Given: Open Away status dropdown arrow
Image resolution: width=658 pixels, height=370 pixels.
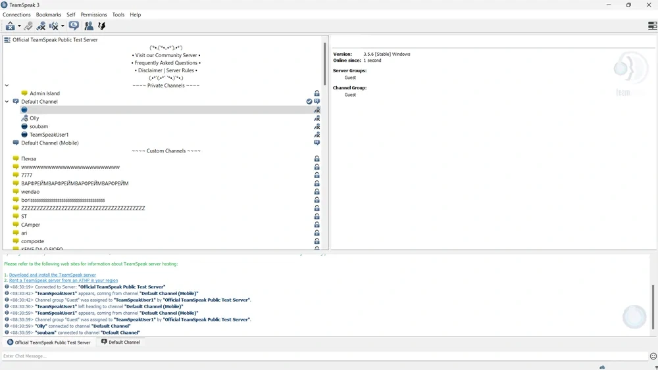Looking at the screenshot, I should click(19, 26).
